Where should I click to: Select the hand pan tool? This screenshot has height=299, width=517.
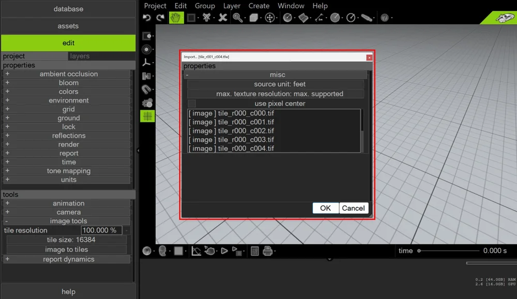(x=176, y=18)
